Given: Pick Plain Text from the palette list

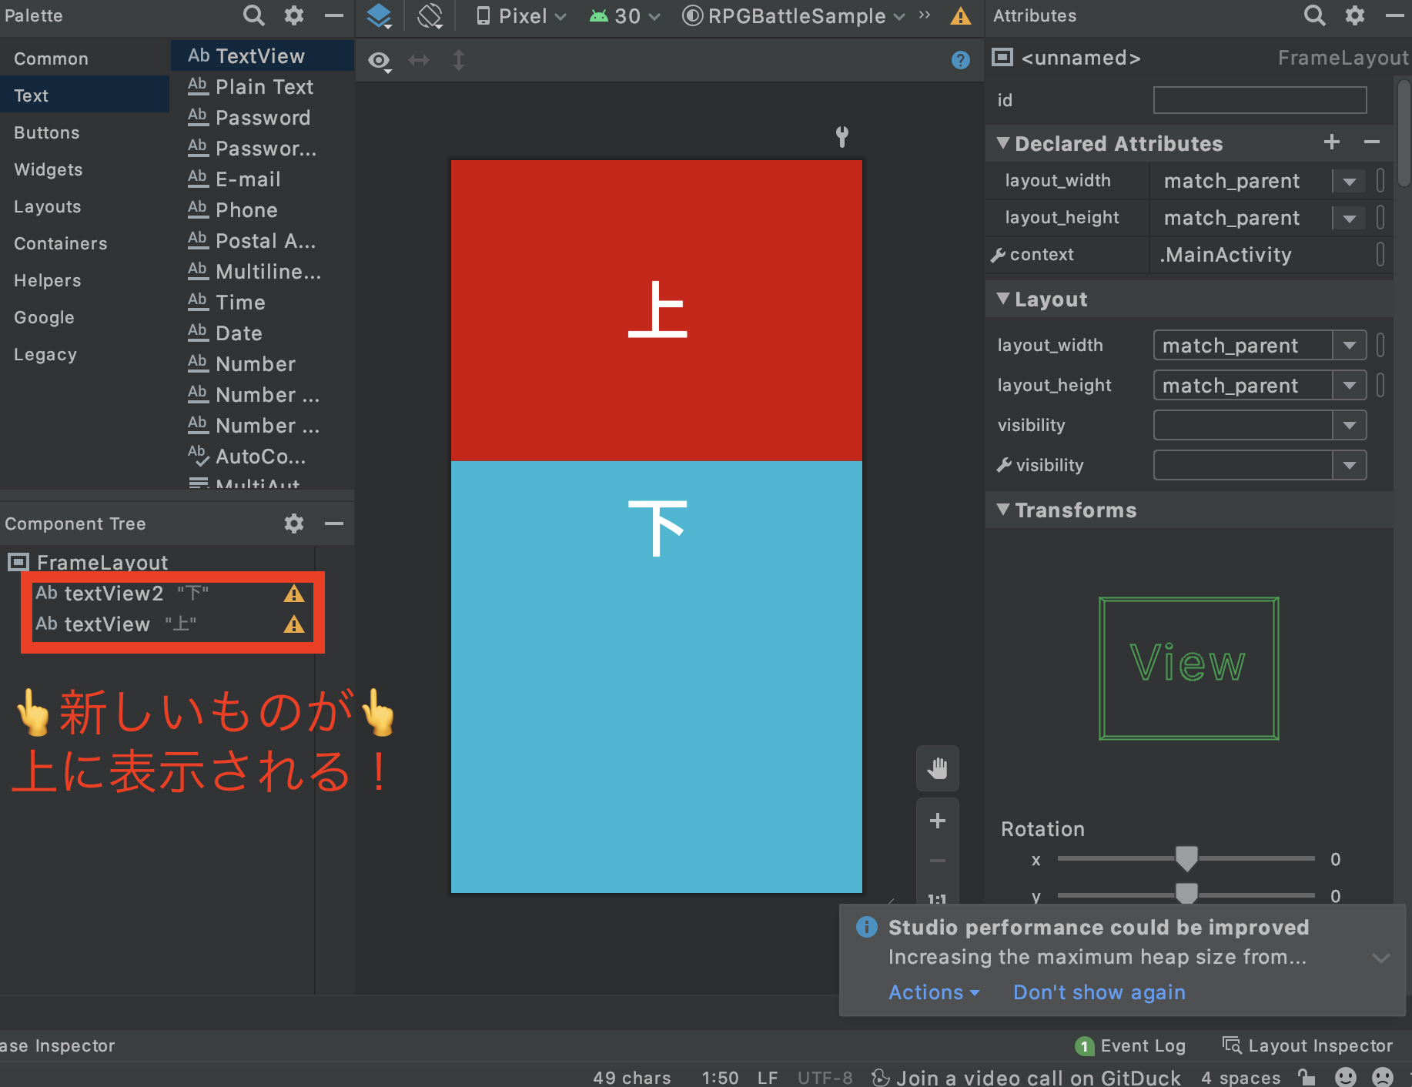Looking at the screenshot, I should click(262, 86).
